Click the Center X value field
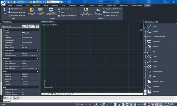177x106 pixels. pos(30,74)
